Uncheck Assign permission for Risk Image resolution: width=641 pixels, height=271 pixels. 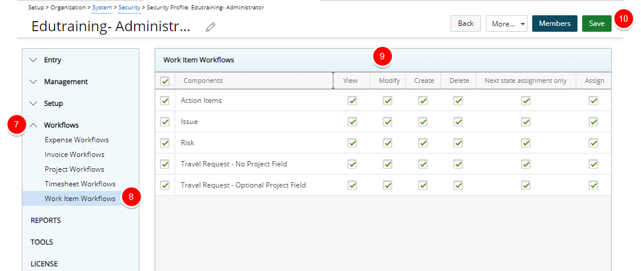coord(593,143)
